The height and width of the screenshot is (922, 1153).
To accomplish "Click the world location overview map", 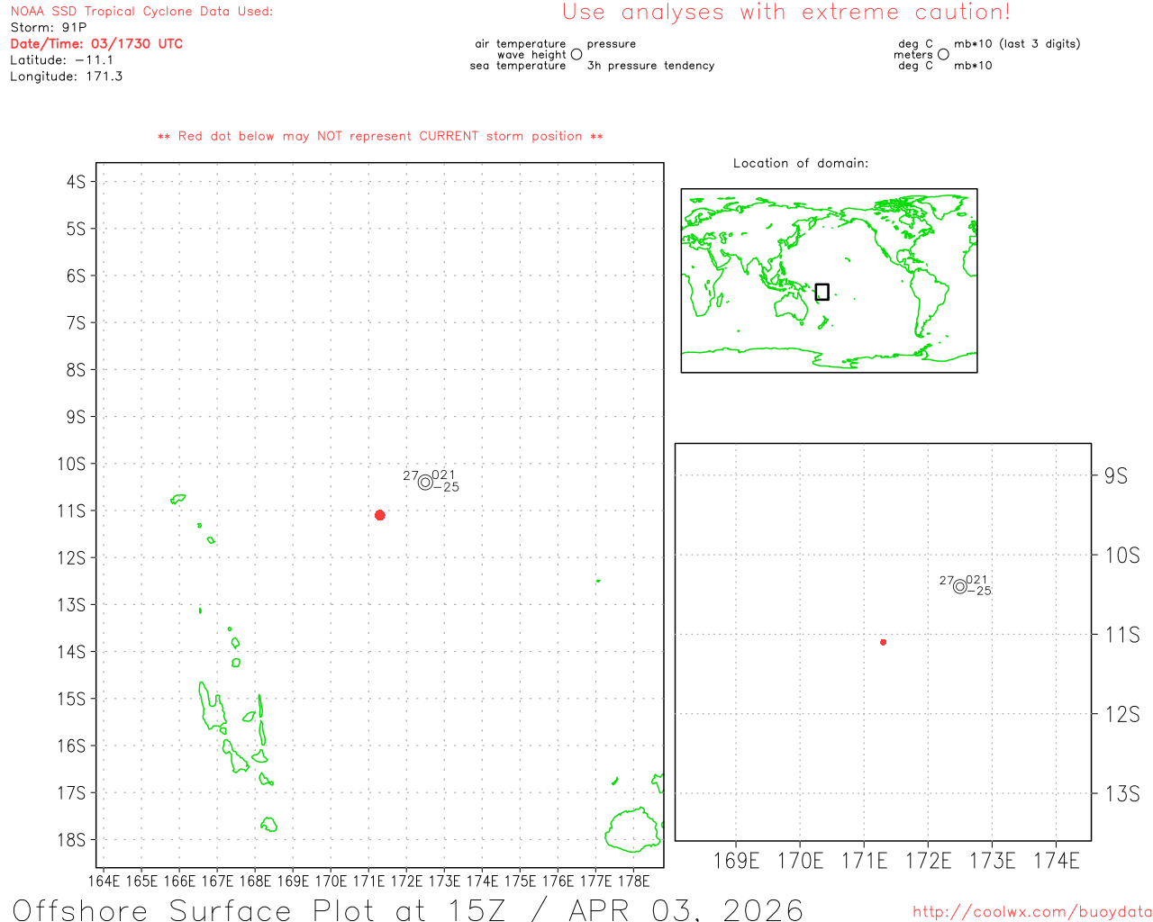I will pyautogui.click(x=830, y=281).
